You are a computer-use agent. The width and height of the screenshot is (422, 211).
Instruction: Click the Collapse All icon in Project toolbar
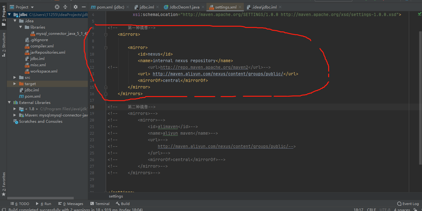pos(65,7)
